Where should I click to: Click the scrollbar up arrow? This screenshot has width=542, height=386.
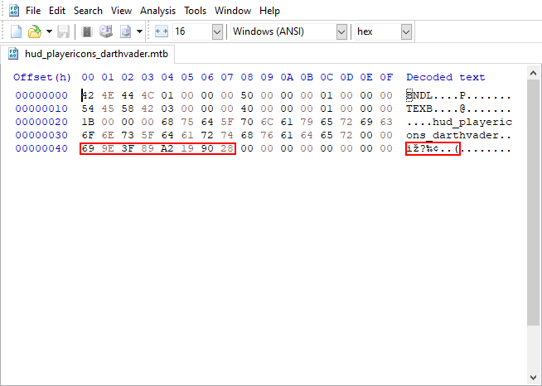pyautogui.click(x=533, y=73)
